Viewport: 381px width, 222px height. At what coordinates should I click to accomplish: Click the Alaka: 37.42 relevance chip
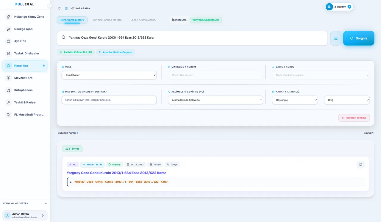coord(93,165)
